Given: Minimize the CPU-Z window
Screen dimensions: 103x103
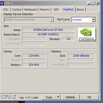Looking at the screenshot, I should (89, 3).
